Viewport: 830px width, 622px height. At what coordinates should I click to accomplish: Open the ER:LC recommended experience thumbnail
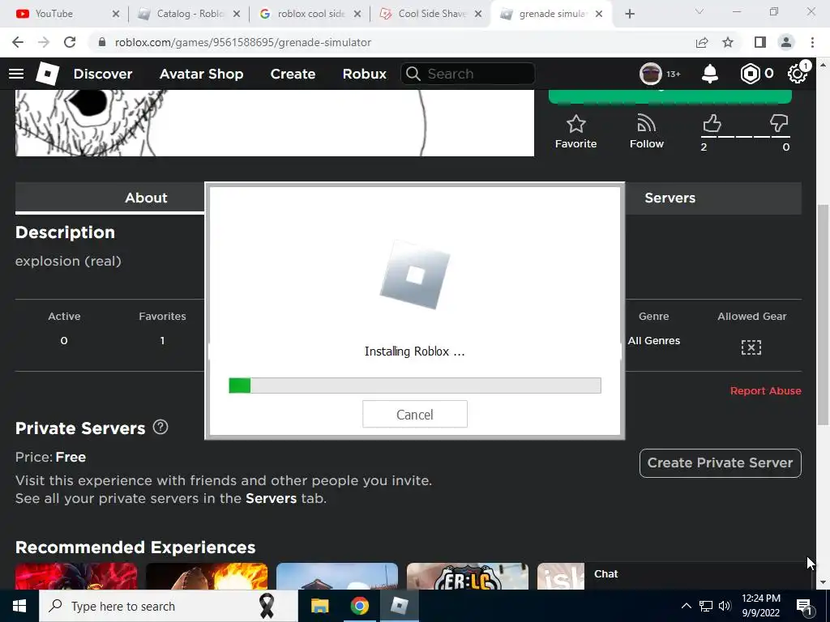tap(468, 576)
